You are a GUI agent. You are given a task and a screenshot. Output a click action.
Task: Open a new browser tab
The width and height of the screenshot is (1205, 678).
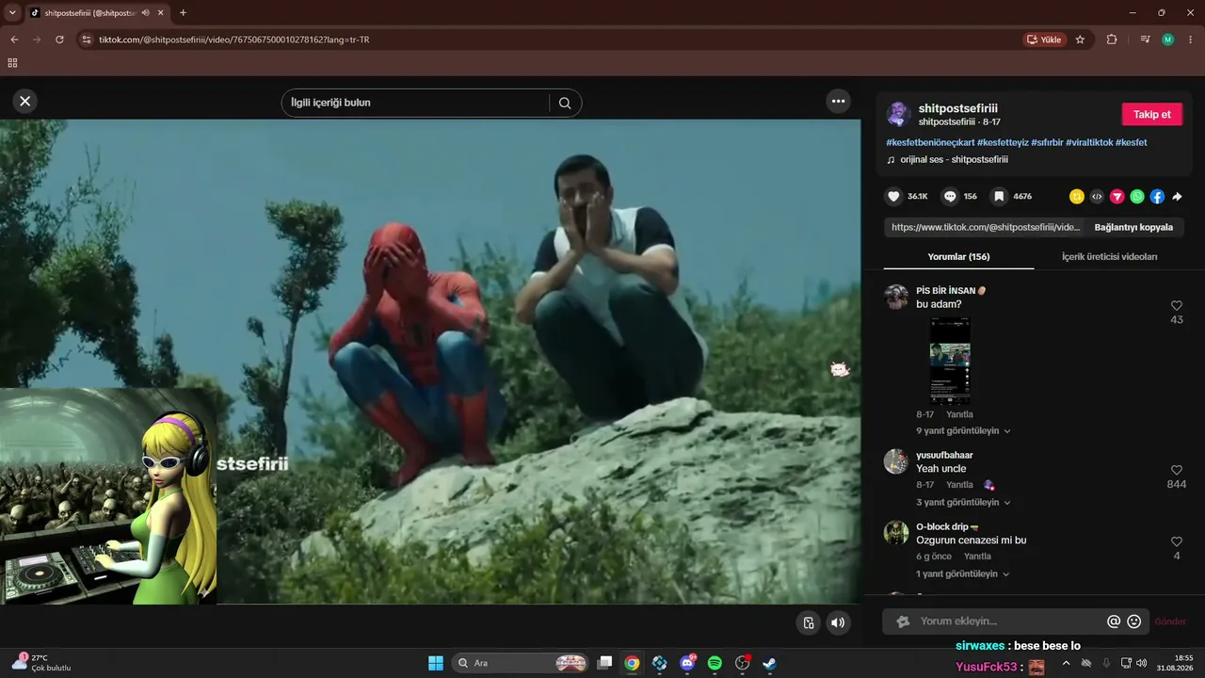183,13
